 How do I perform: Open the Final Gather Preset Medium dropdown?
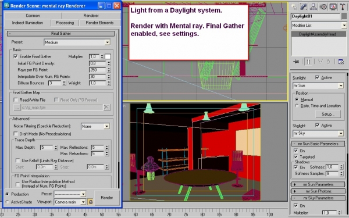click(77, 42)
